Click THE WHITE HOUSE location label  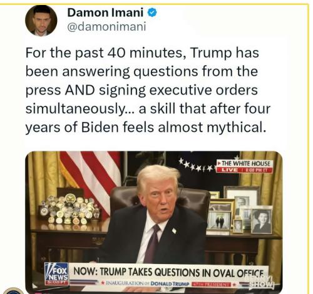(245, 163)
